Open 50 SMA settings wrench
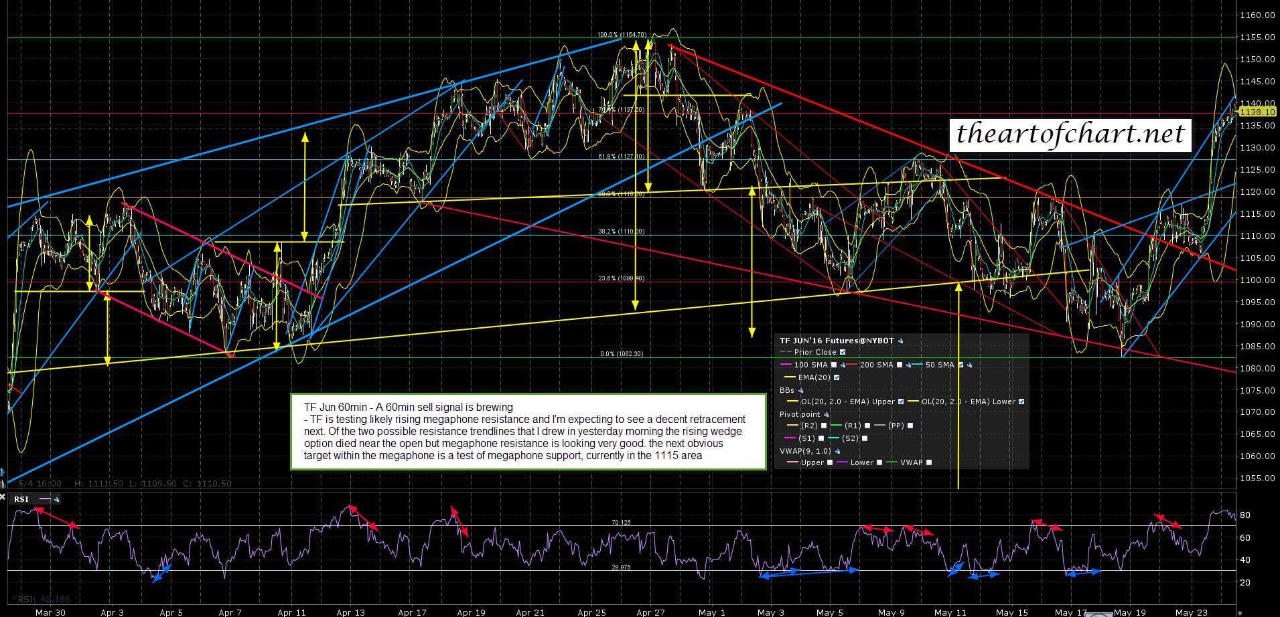Viewport: 1280px width, 617px height. click(969, 365)
